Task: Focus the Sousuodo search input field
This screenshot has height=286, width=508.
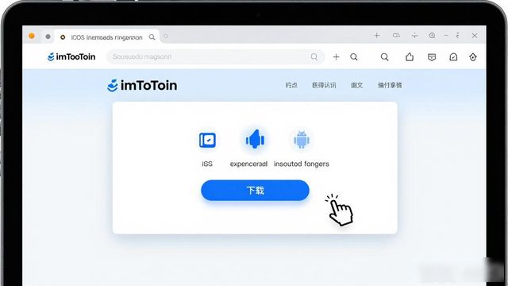Action: [215, 56]
